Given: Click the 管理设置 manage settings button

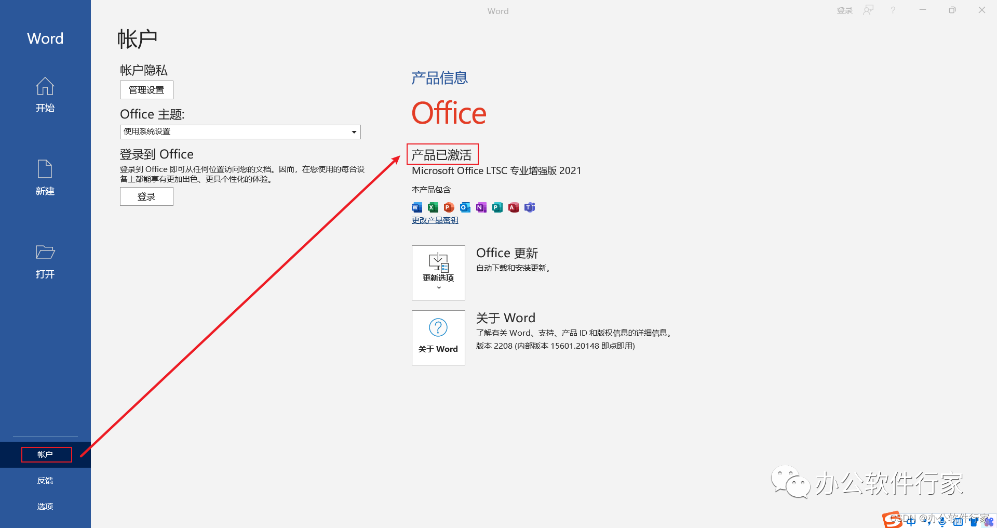Looking at the screenshot, I should coord(146,90).
